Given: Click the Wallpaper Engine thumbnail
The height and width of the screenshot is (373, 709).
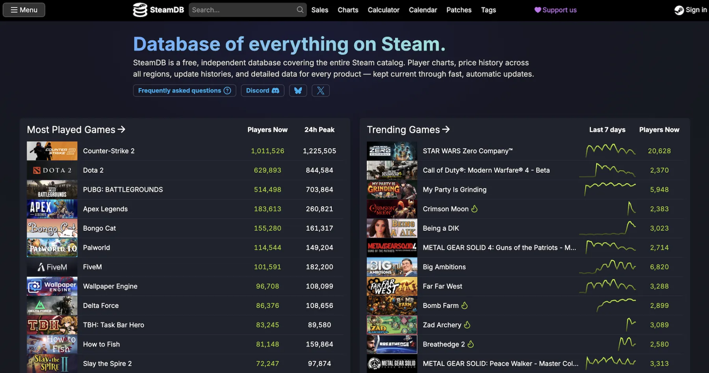Looking at the screenshot, I should [52, 286].
